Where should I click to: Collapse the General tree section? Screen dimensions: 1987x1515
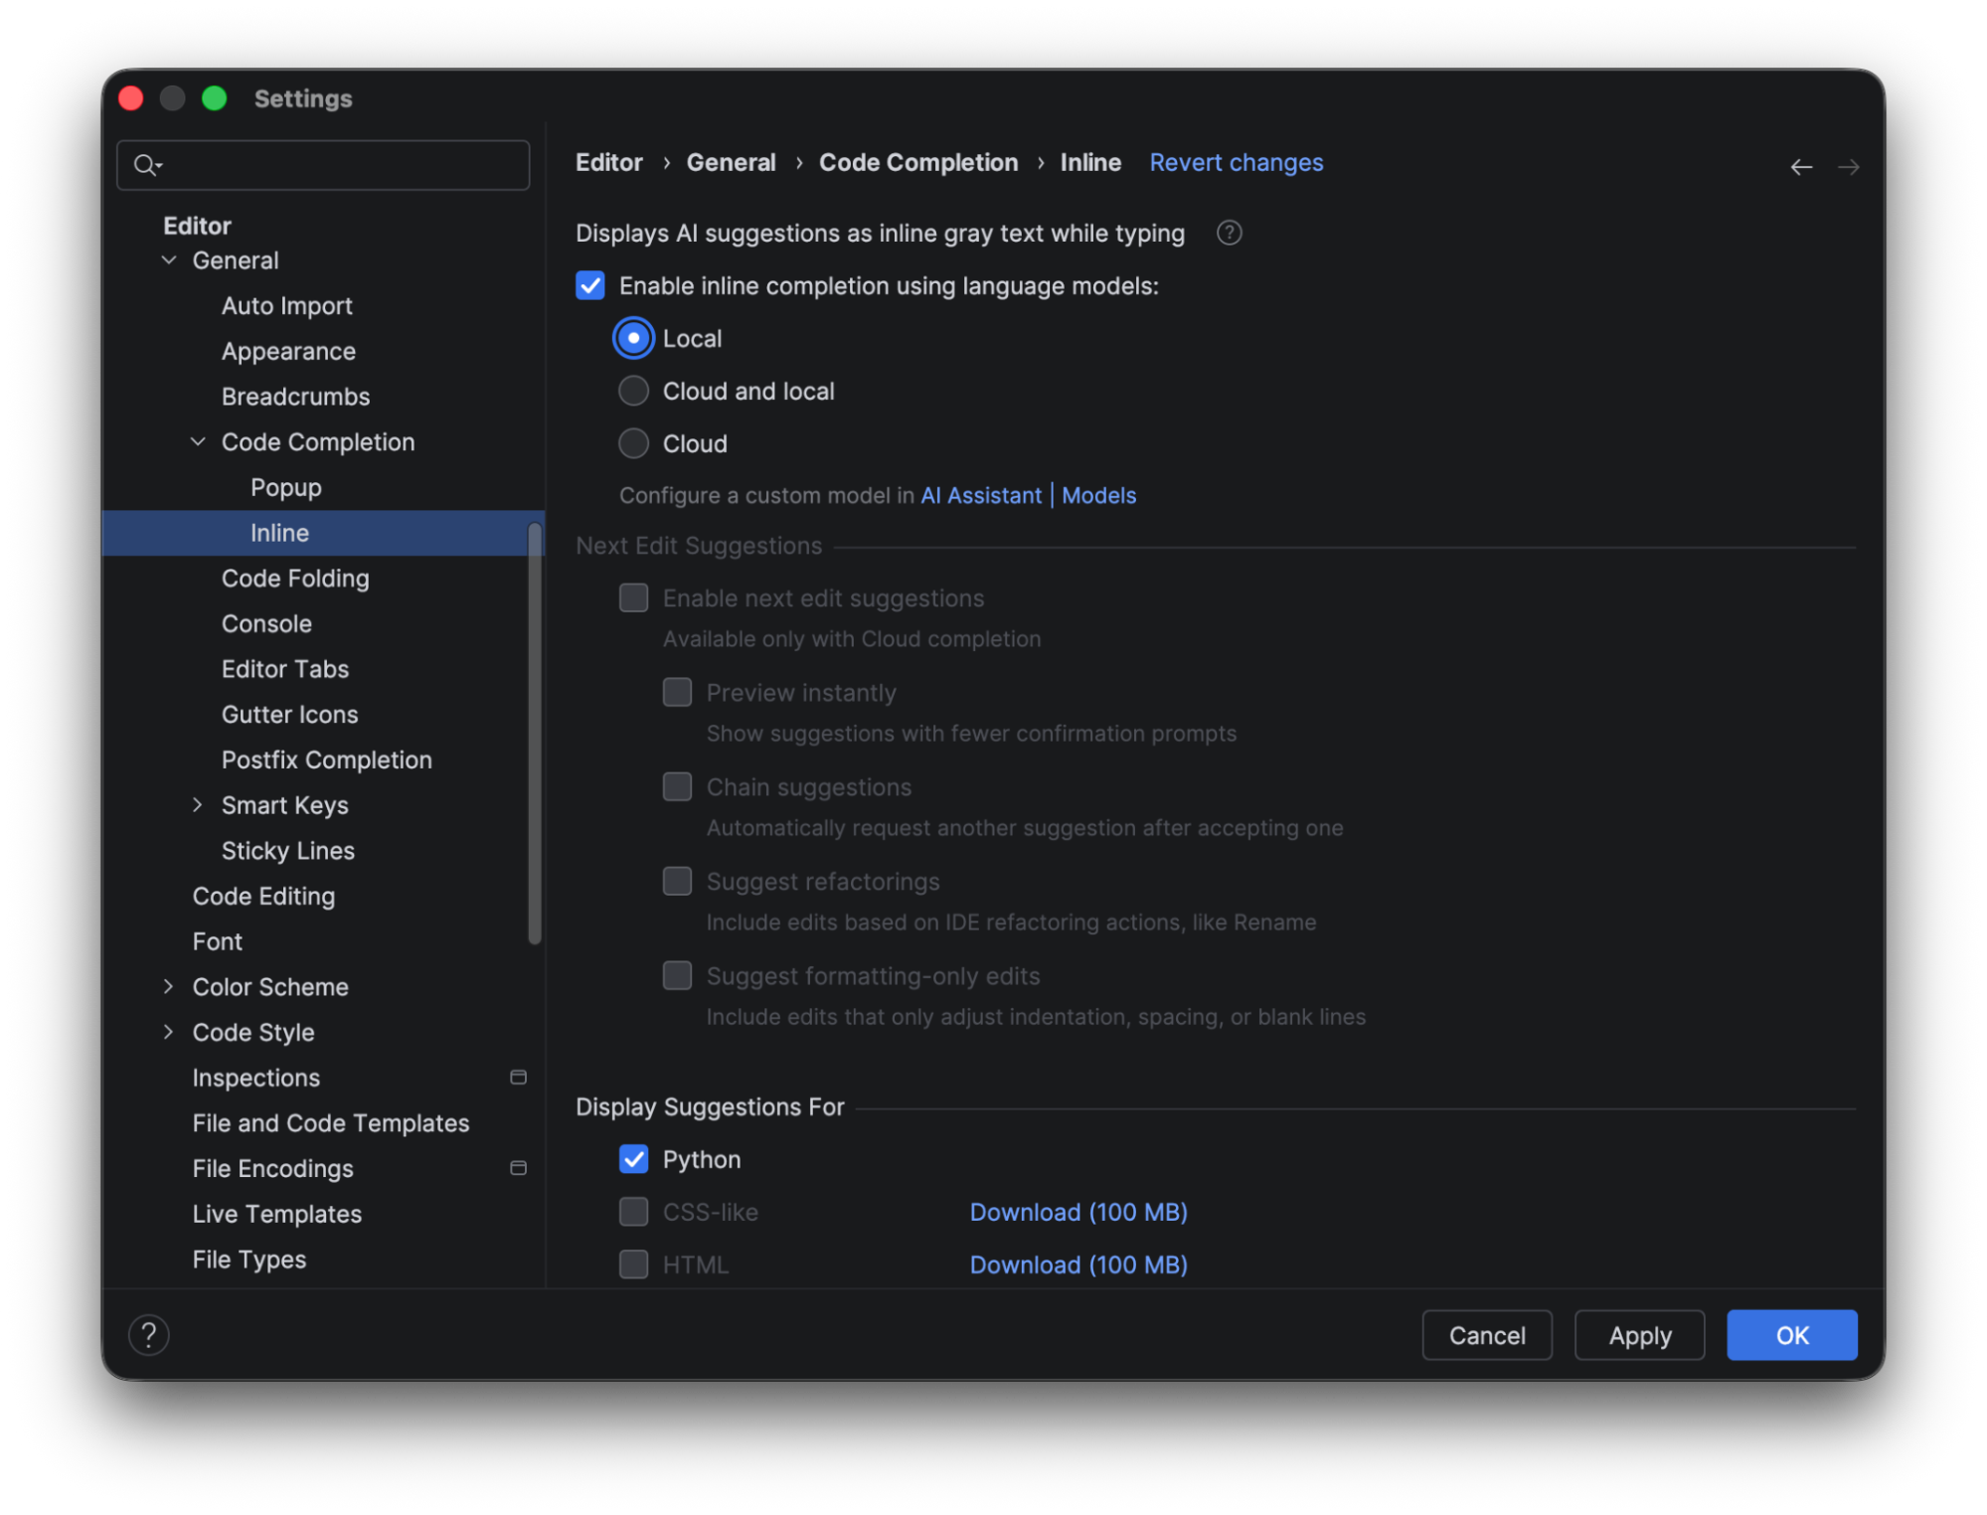(169, 259)
